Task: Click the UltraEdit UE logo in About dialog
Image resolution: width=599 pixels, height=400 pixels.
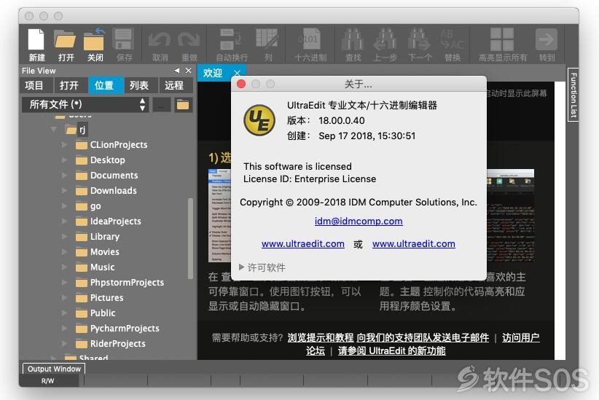Action: tap(259, 120)
